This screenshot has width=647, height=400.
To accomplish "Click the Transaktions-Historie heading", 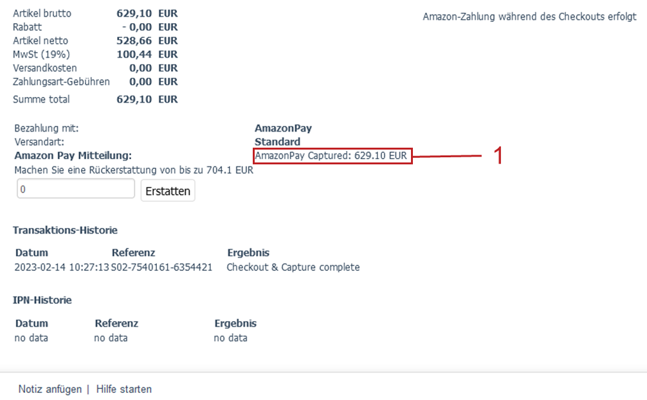I will (65, 230).
